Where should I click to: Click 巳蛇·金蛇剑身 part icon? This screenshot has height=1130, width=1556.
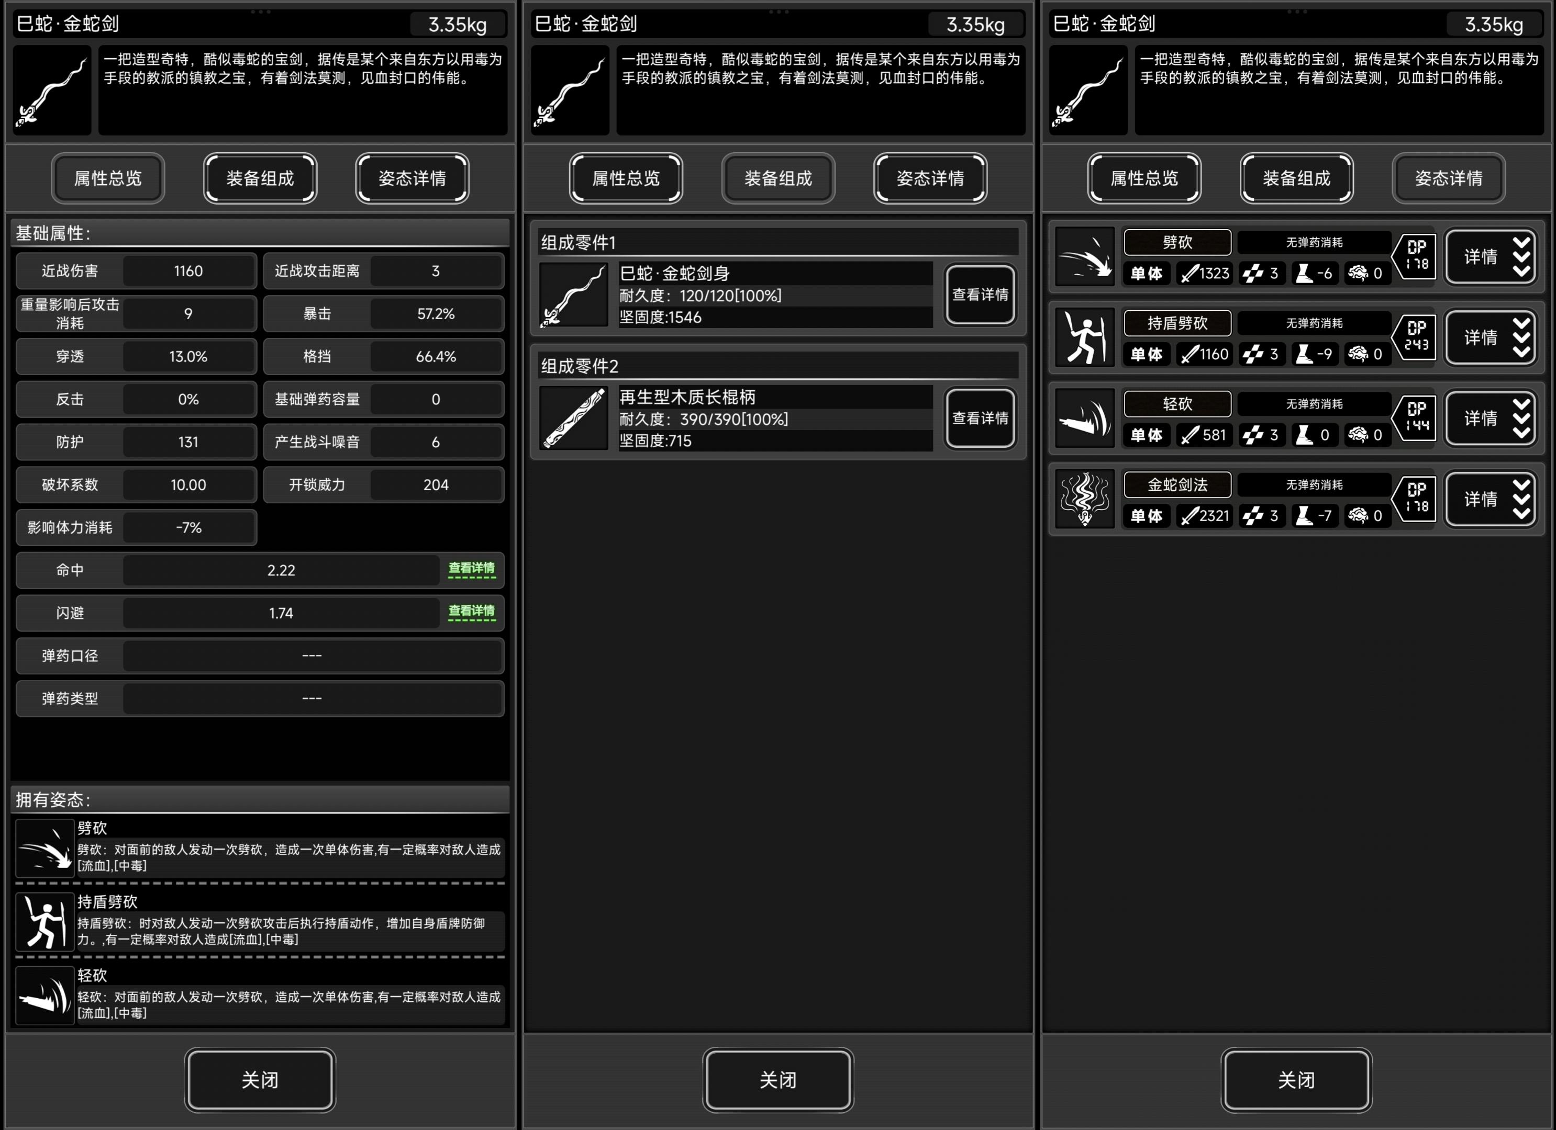573,295
